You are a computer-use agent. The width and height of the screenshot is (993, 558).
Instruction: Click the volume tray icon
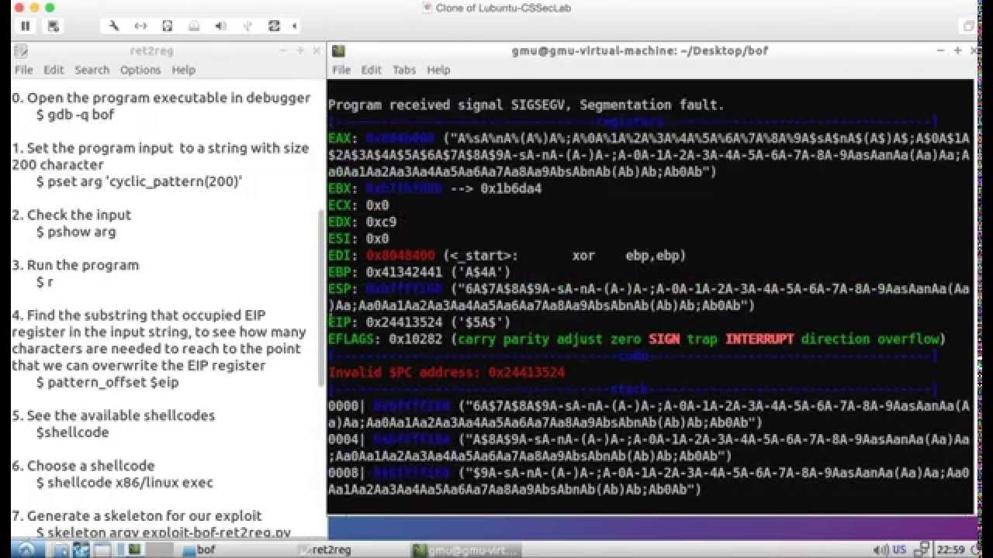pyautogui.click(x=883, y=549)
